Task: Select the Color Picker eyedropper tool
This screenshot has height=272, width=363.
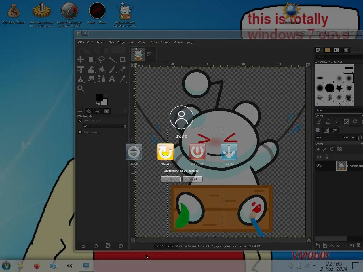Action: point(123,79)
